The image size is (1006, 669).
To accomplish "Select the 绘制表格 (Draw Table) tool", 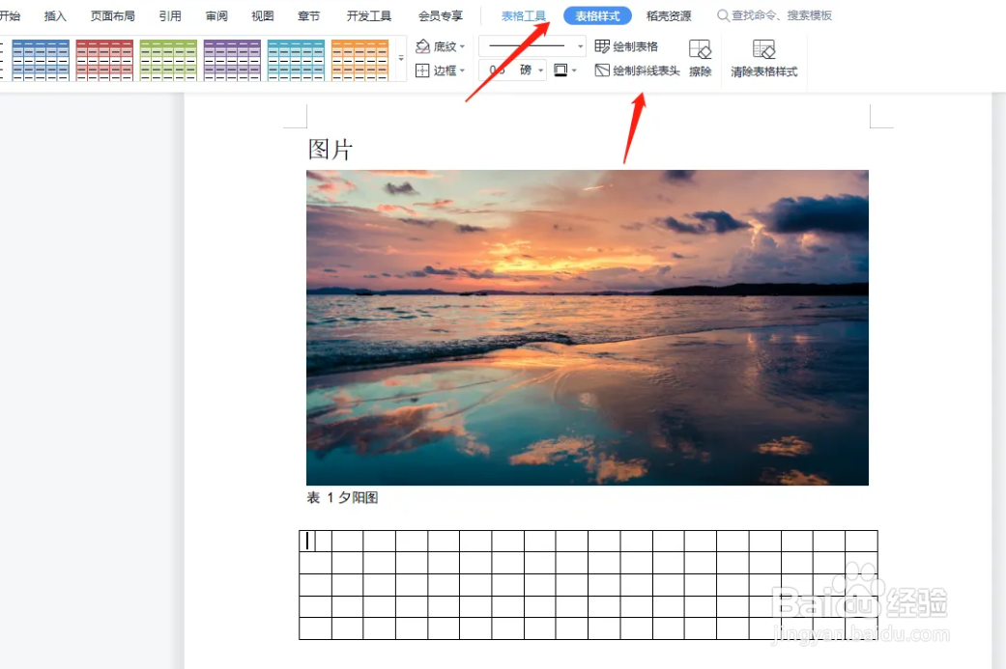I will tap(633, 45).
